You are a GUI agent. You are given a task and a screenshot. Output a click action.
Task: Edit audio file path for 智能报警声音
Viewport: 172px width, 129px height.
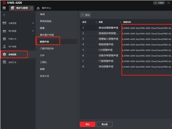[147, 45]
